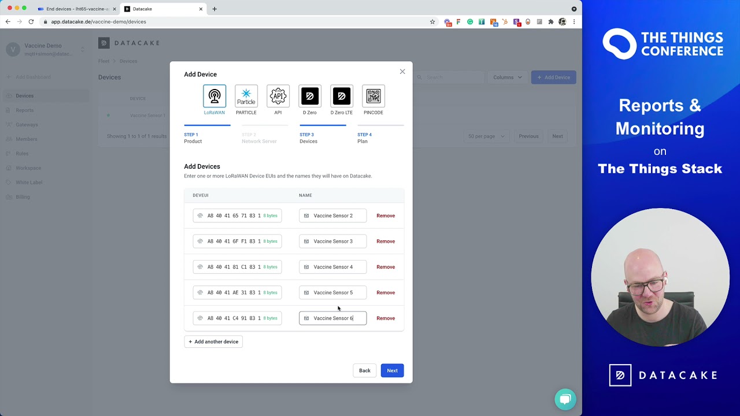Open the Columns dropdown
This screenshot has height=416, width=740.
508,77
